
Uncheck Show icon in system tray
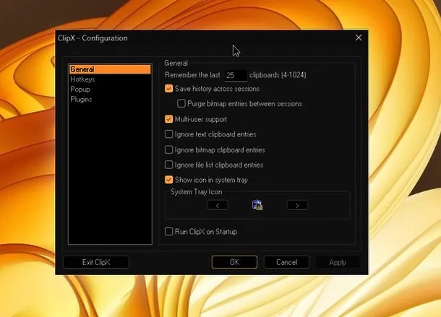click(x=168, y=180)
